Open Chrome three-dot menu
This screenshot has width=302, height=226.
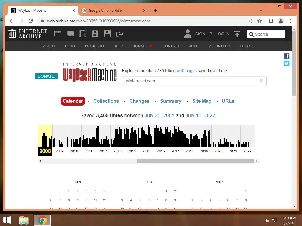[290, 21]
